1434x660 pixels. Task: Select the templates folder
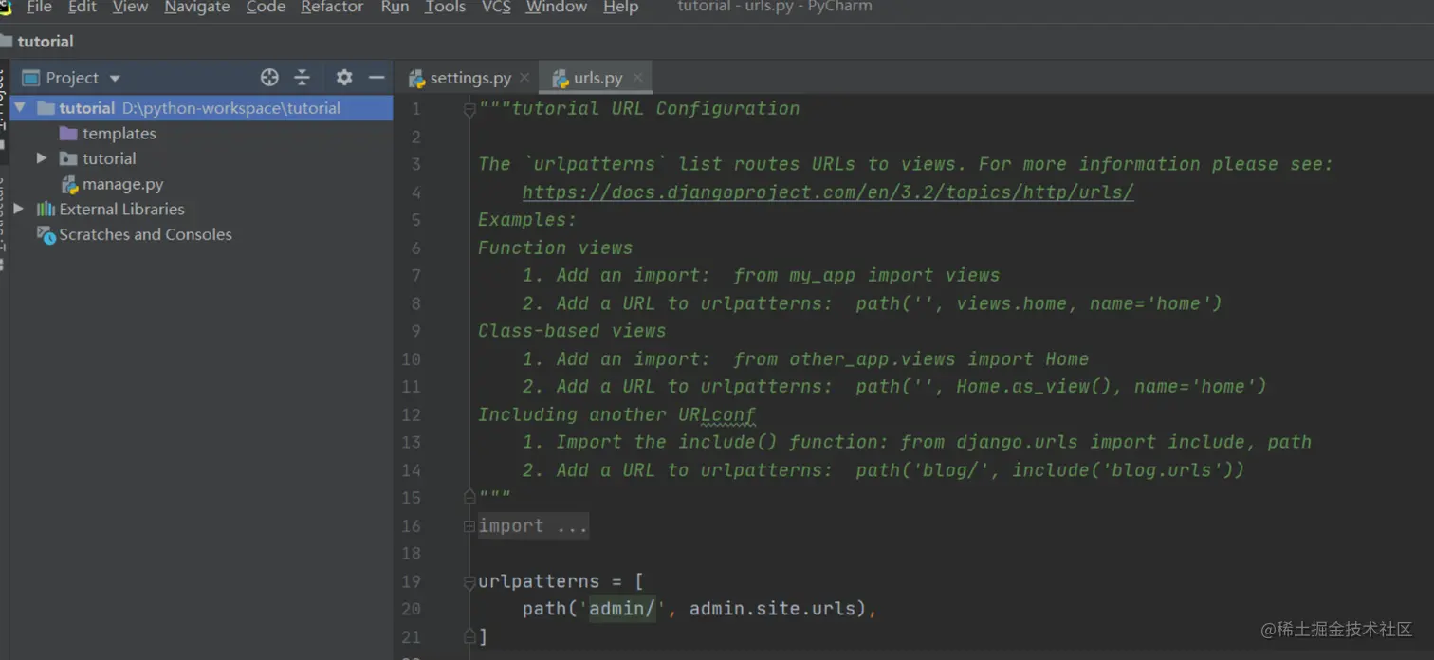119,134
